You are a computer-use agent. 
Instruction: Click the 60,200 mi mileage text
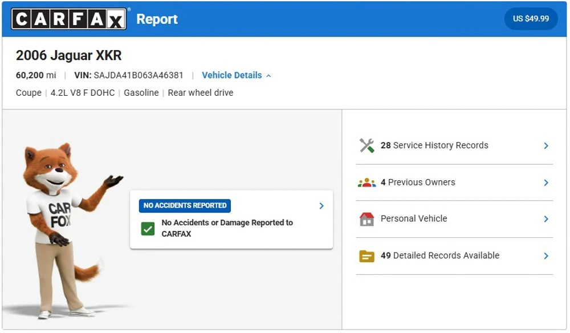click(x=36, y=75)
